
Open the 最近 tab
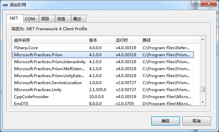79,19
